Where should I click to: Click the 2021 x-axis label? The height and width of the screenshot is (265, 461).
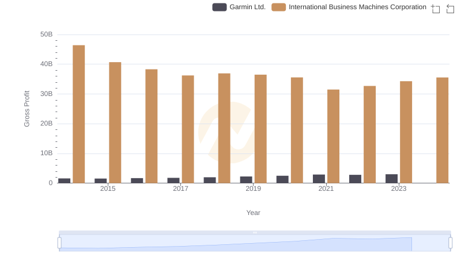pyautogui.click(x=326, y=189)
